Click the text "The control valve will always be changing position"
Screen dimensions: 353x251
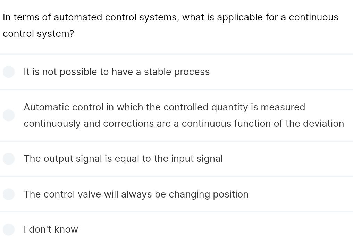click(x=136, y=194)
